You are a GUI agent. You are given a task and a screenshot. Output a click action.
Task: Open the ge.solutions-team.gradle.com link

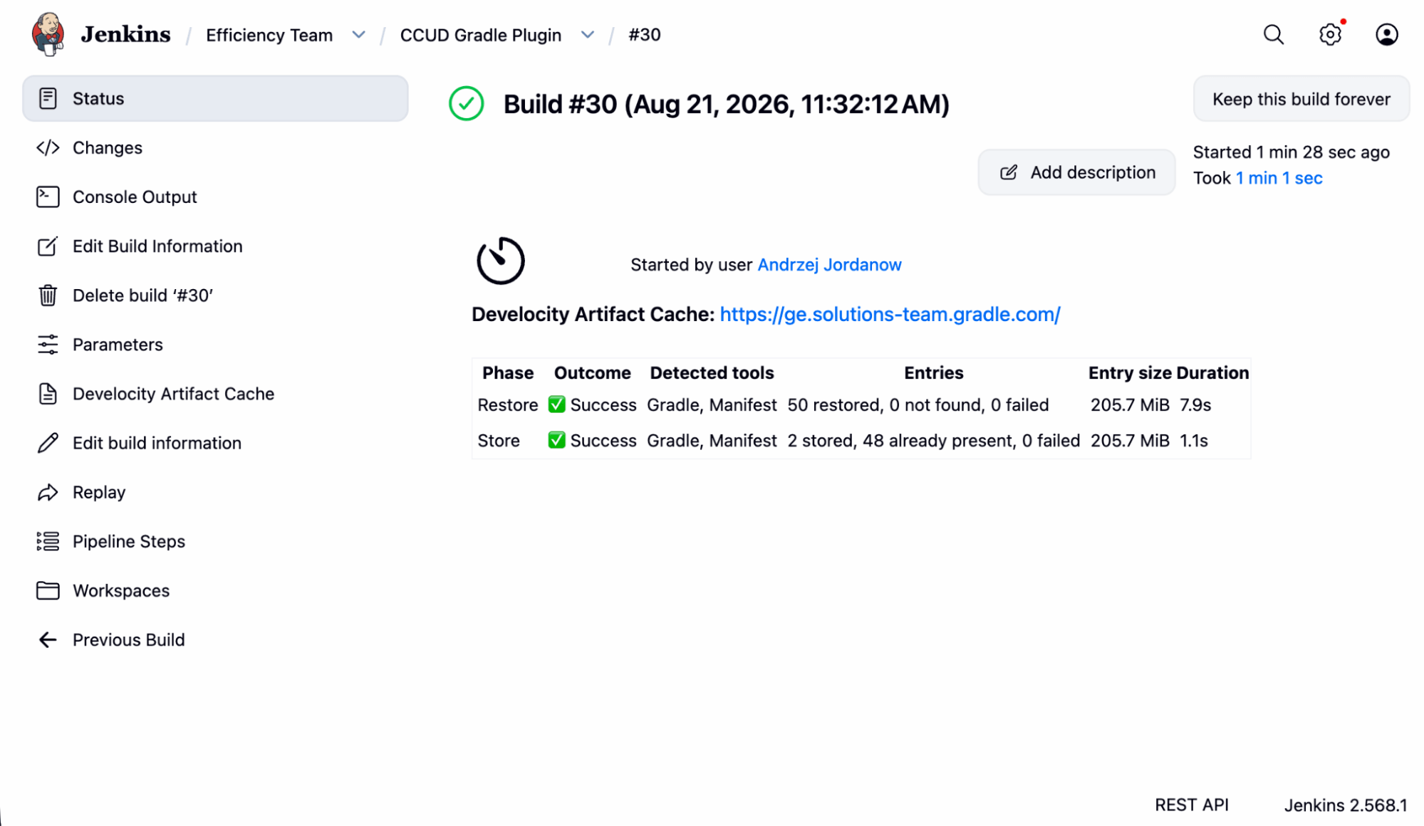click(890, 314)
